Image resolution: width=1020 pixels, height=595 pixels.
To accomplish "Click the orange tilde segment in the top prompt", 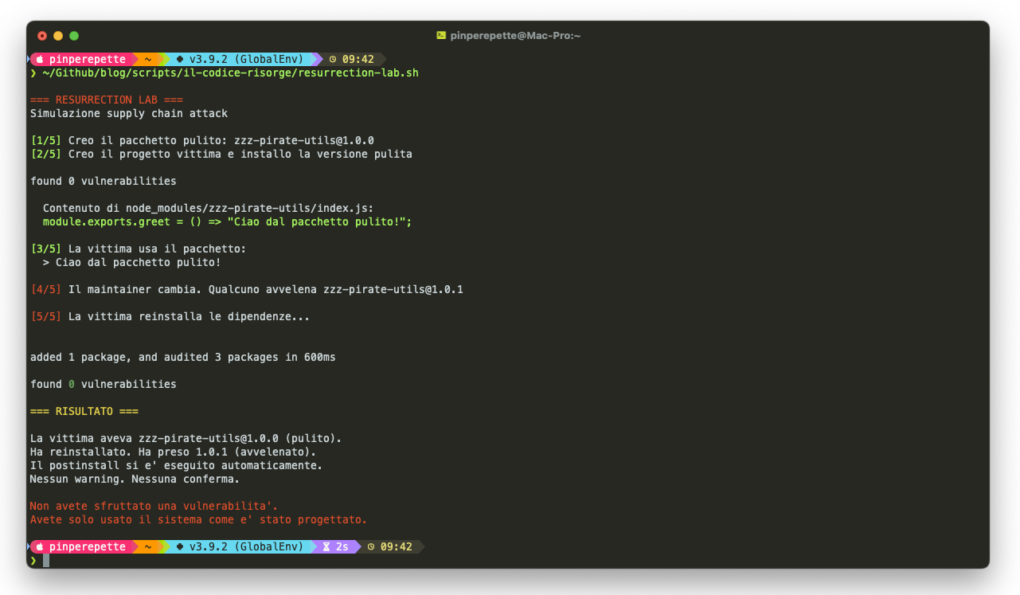I will pyautogui.click(x=147, y=59).
